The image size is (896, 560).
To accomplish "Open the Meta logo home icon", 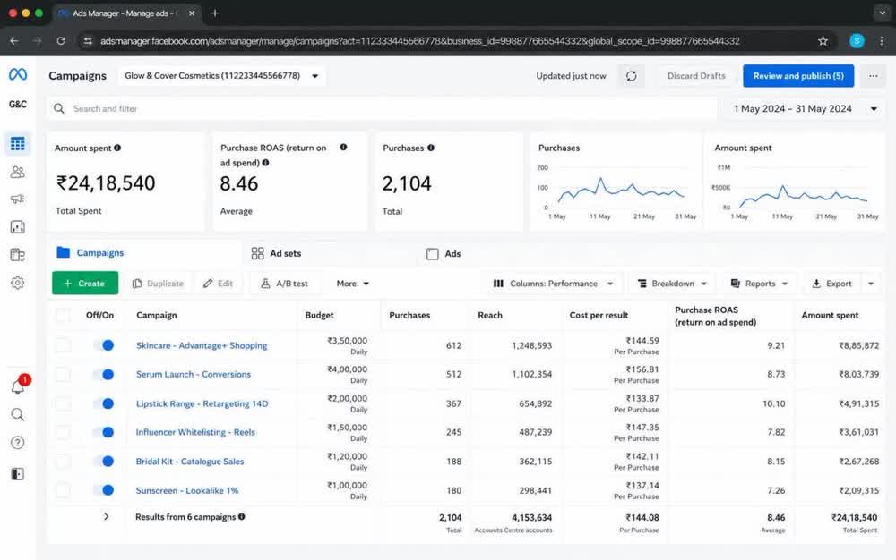I will (18, 75).
